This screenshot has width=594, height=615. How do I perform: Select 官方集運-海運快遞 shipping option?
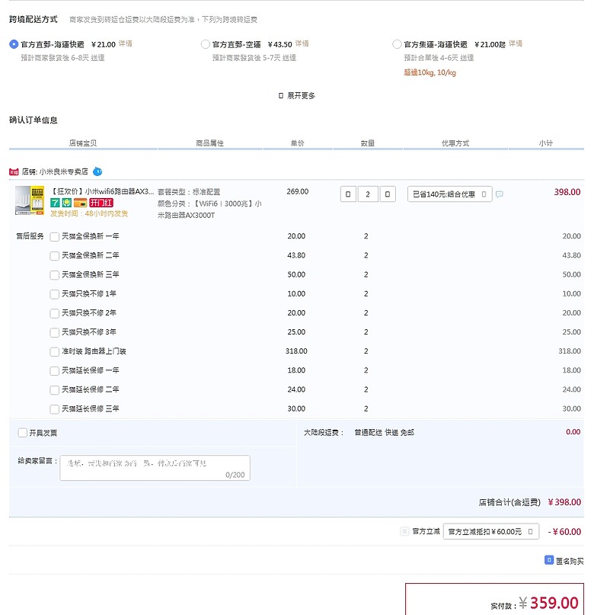point(397,44)
